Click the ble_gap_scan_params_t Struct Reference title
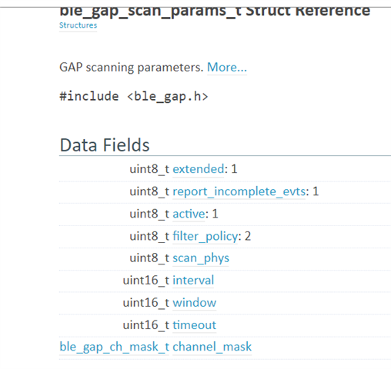 pyautogui.click(x=215, y=12)
